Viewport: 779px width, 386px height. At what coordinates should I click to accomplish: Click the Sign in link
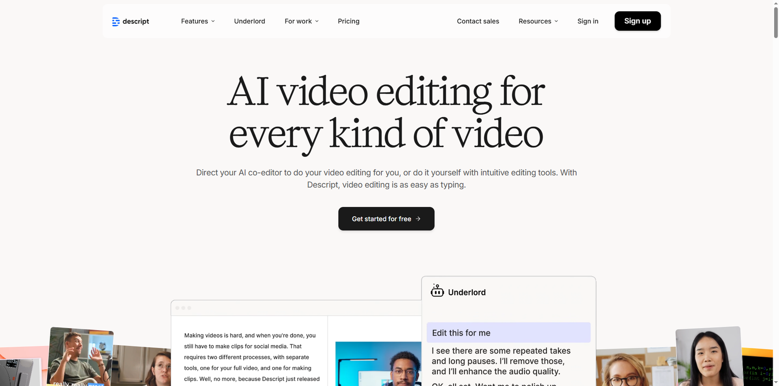tap(588, 21)
